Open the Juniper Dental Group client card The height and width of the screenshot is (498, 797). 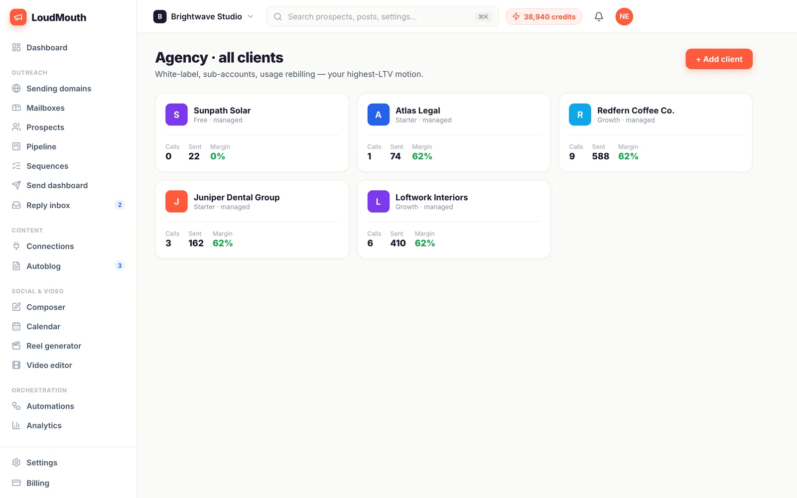click(252, 219)
